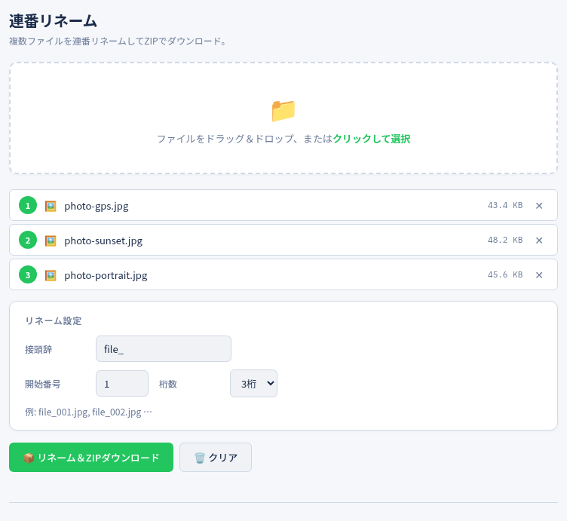Remove photo-gps.jpg with its X button
The image size is (567, 521).
tap(539, 206)
